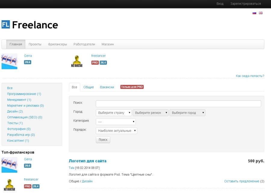
Task: Expand the Выберите регион dropdown
Action: tap(151, 113)
